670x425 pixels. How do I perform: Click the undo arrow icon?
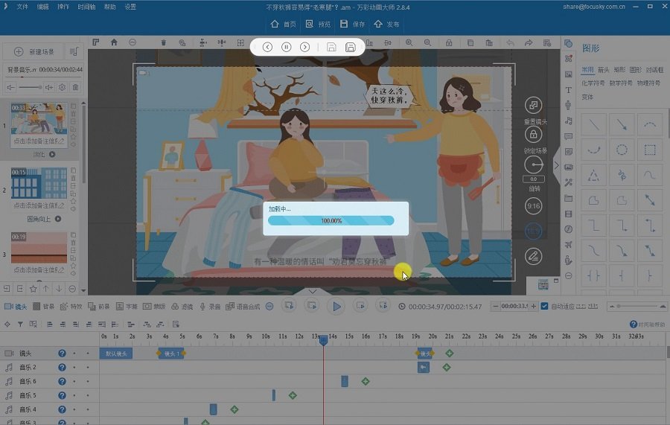click(x=510, y=42)
